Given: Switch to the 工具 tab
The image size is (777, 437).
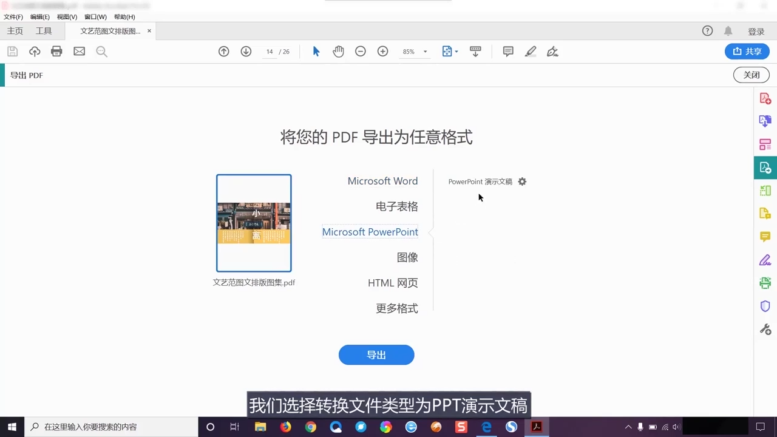Looking at the screenshot, I should 44,31.
